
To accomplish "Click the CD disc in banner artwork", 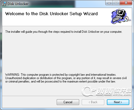I will point(126,19).
